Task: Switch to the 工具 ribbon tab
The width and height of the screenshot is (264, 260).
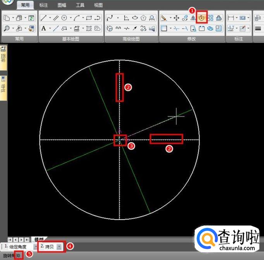Action: pos(80,5)
